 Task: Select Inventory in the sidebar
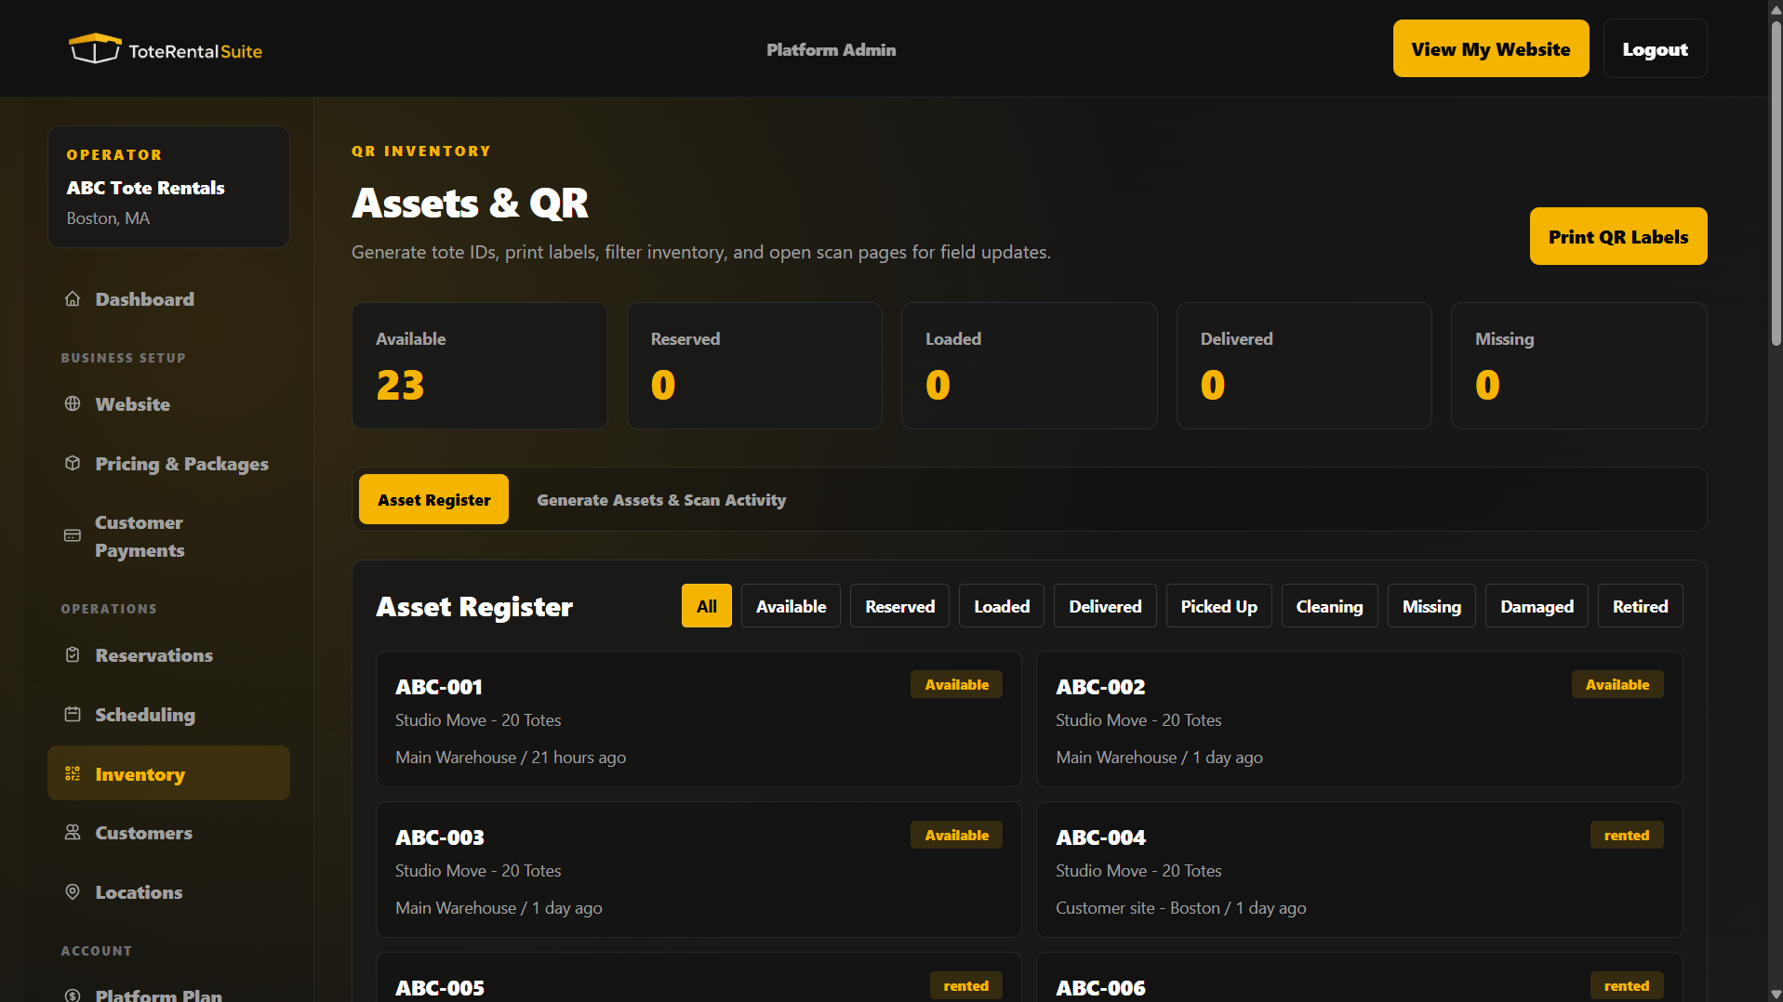point(168,773)
